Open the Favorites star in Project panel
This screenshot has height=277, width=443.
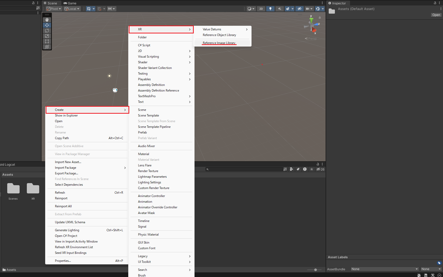[312, 169]
